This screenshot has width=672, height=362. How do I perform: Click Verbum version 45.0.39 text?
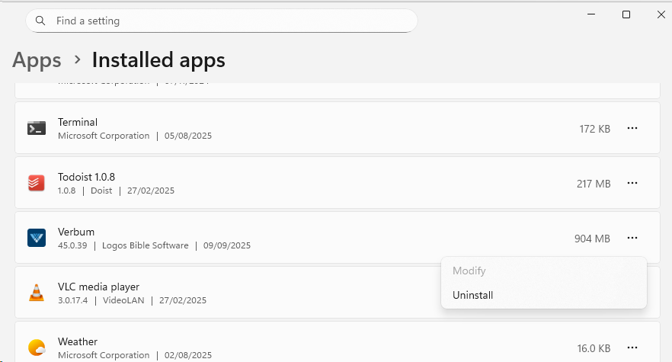(x=72, y=245)
